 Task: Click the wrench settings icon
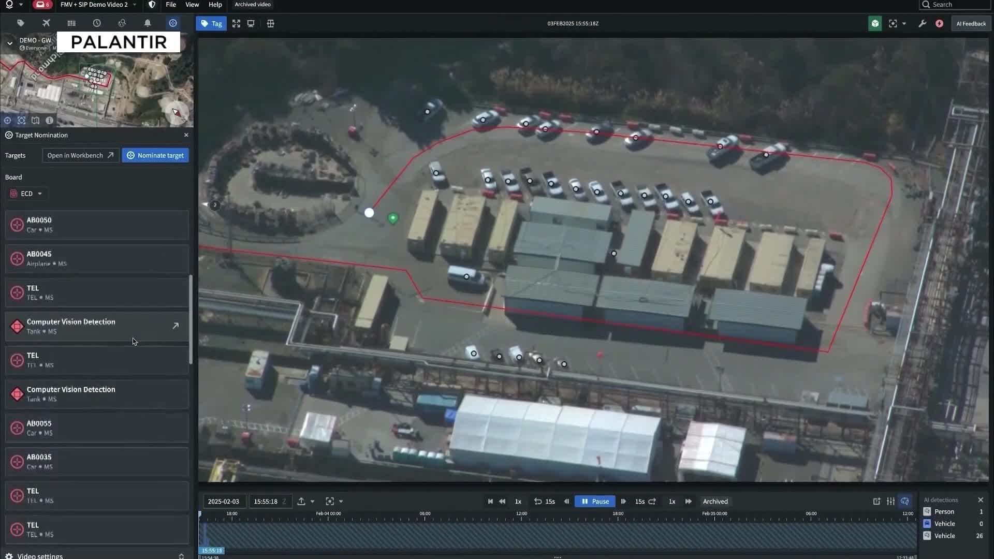pyautogui.click(x=922, y=24)
